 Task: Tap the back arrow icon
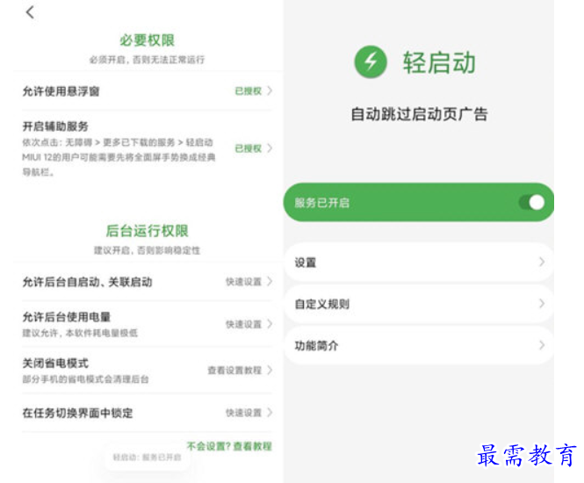[x=30, y=12]
